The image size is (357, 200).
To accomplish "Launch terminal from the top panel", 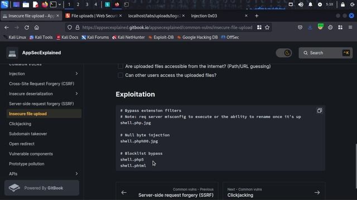I will 53,4.
